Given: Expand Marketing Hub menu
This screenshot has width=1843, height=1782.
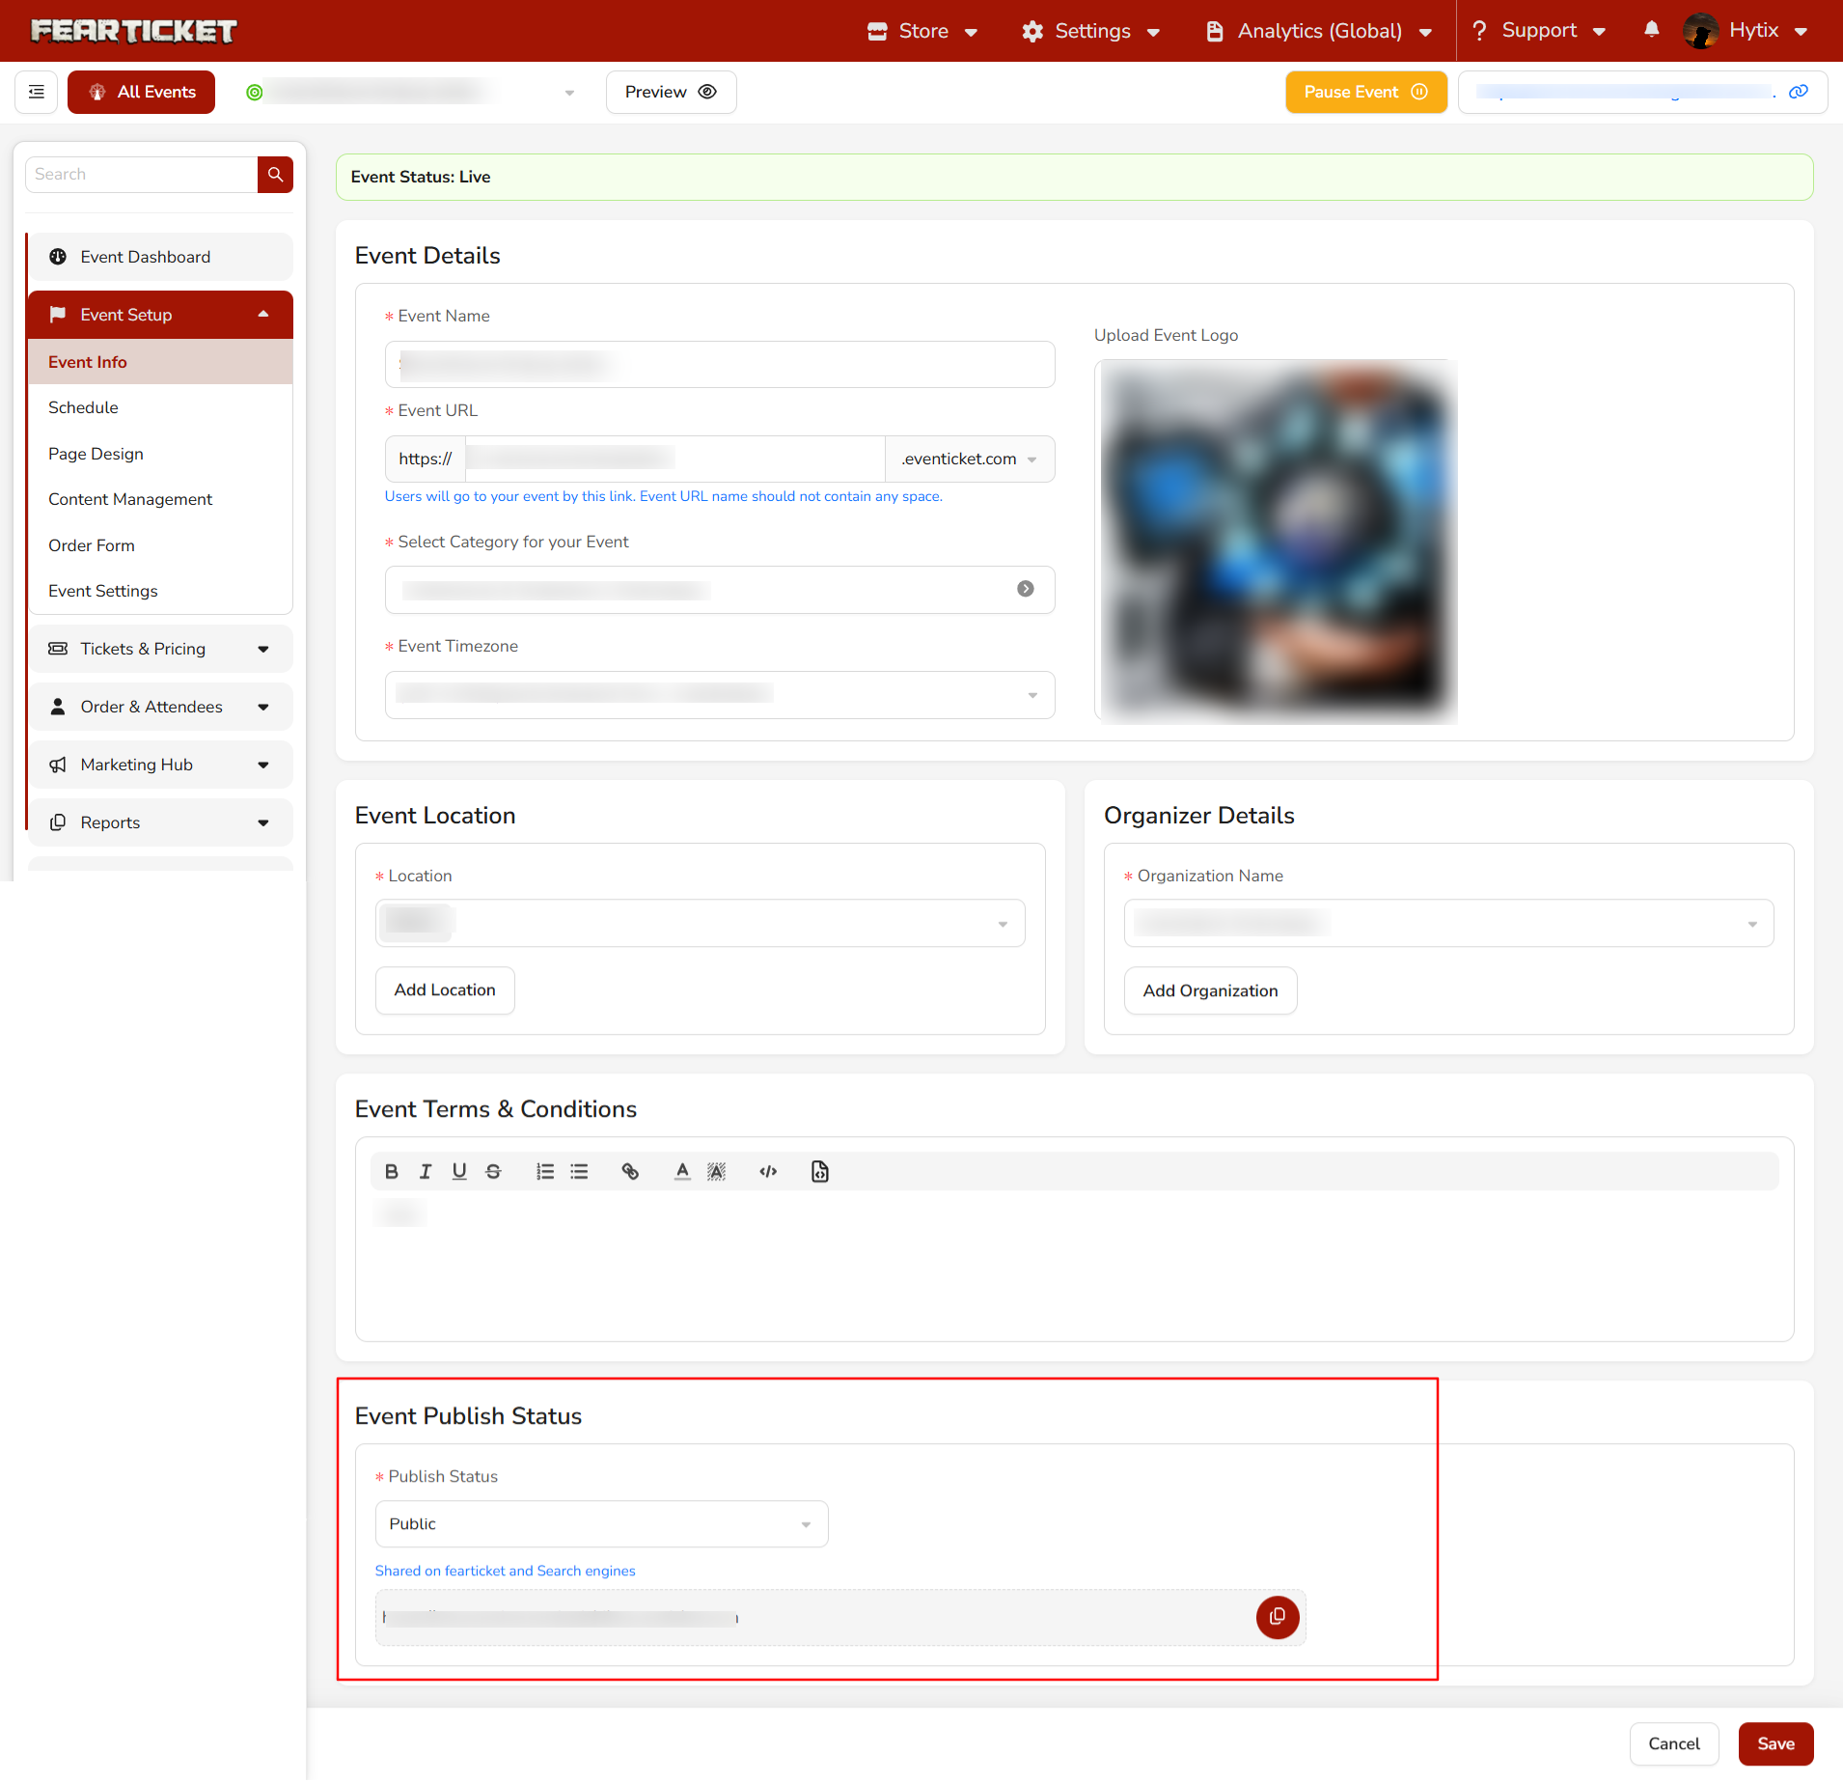Looking at the screenshot, I should [160, 765].
